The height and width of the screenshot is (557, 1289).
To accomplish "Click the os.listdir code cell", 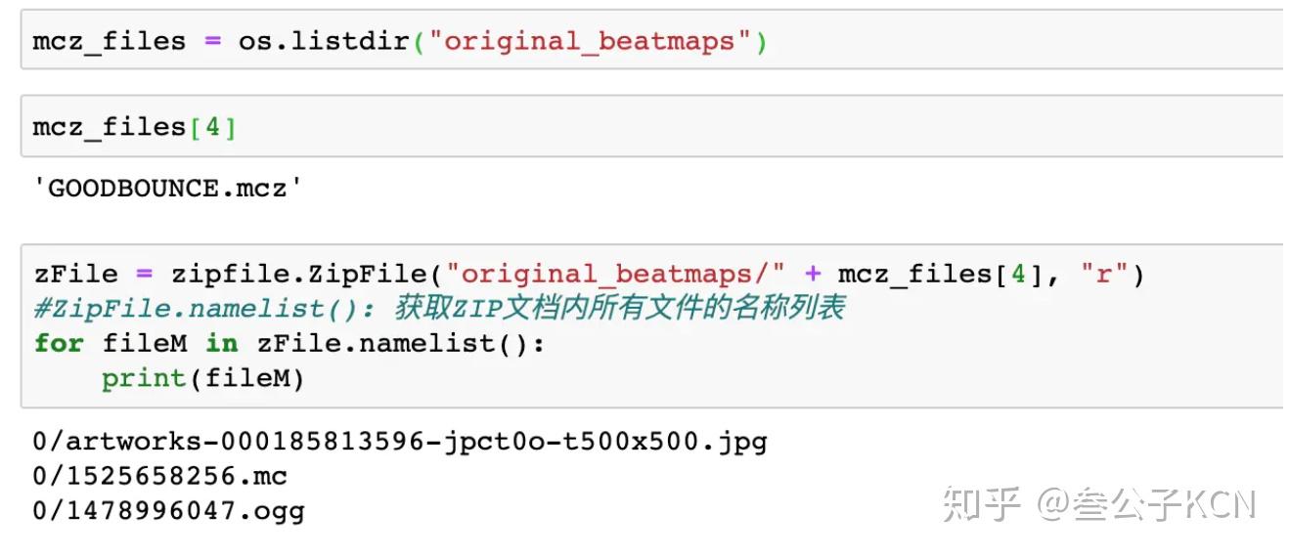I will [651, 41].
